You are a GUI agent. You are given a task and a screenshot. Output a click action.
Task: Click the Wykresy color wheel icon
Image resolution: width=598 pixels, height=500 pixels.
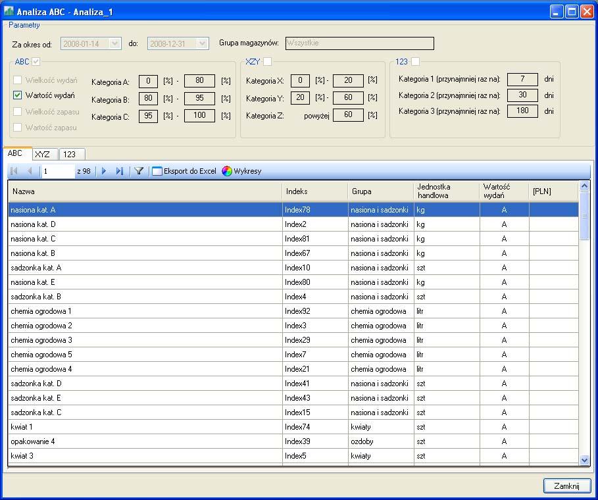pos(227,171)
